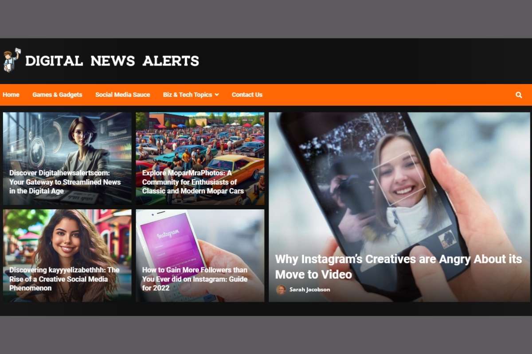Expand the Biz & Tech Topics dropdown
The image size is (532, 354).
click(x=188, y=94)
